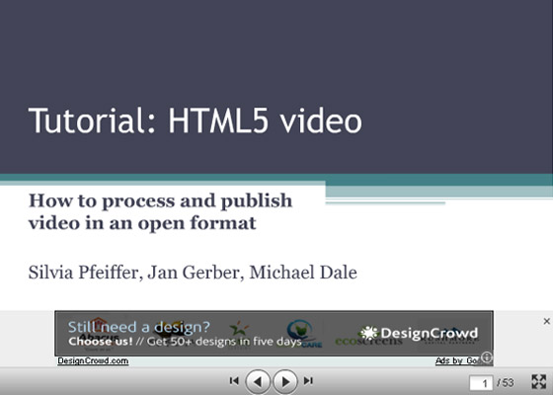Viewport: 553px width, 395px height.
Task: Click the 'How to process and publish' subtitle
Action: 160,211
